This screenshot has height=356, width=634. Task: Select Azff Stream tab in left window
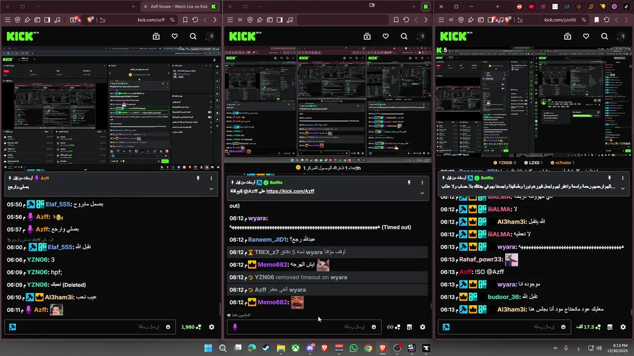[180, 6]
